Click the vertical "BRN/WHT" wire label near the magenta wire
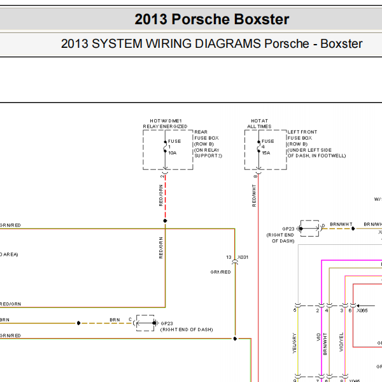382x382 pixels. (x=325, y=344)
